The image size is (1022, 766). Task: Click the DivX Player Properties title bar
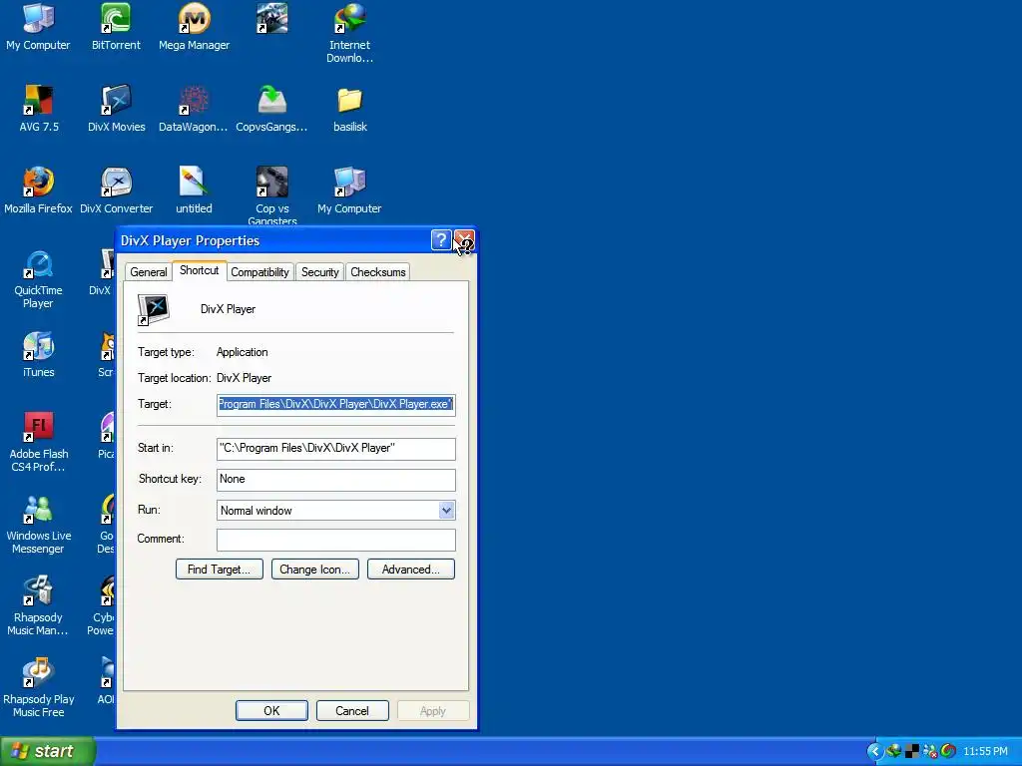pos(273,240)
